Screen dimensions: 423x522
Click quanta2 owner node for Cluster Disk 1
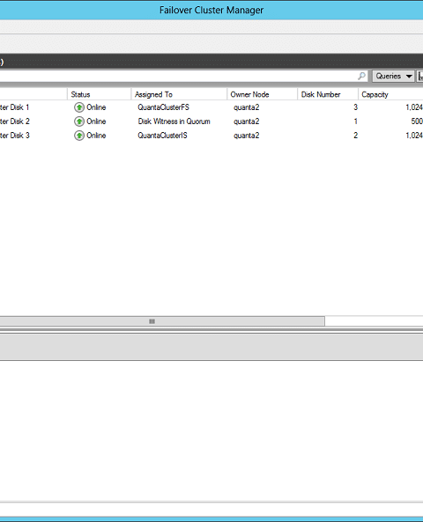[247, 107]
